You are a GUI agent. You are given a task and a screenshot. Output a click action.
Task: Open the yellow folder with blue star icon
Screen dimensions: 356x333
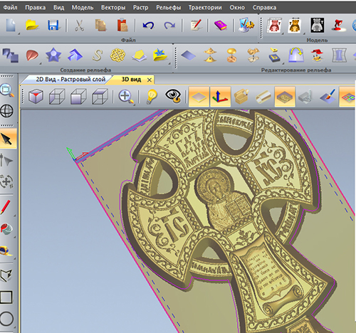[160, 55]
